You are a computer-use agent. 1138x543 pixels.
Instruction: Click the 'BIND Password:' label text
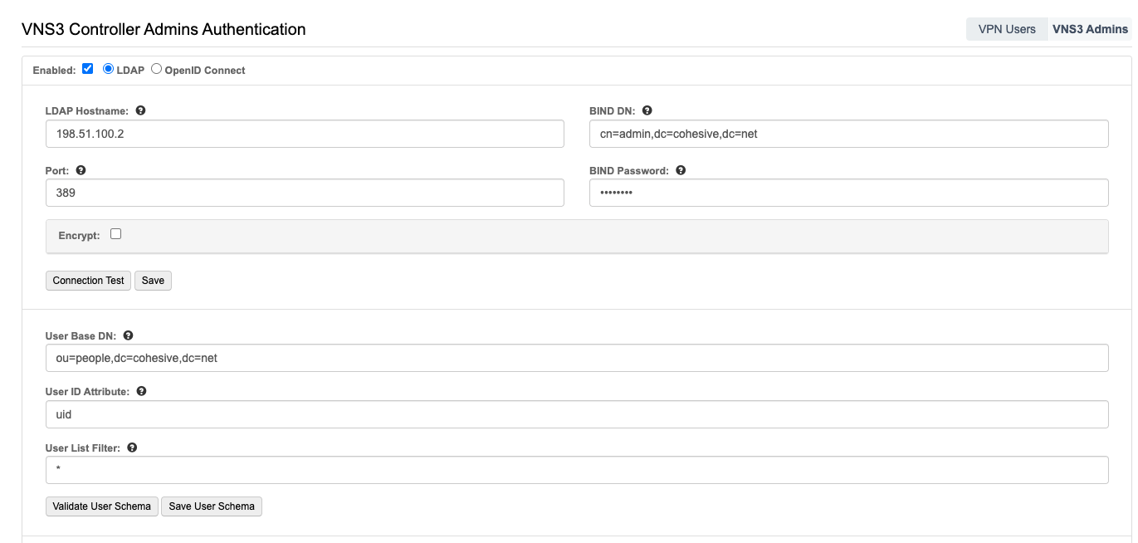click(629, 171)
